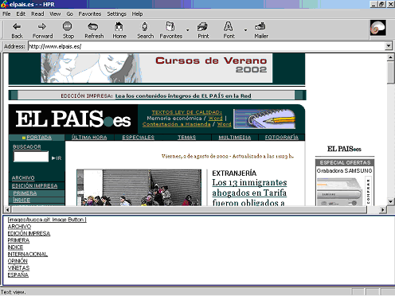The width and height of the screenshot is (395, 296).
Task: Expand the Font button dropdown arrow
Action: click(x=245, y=30)
